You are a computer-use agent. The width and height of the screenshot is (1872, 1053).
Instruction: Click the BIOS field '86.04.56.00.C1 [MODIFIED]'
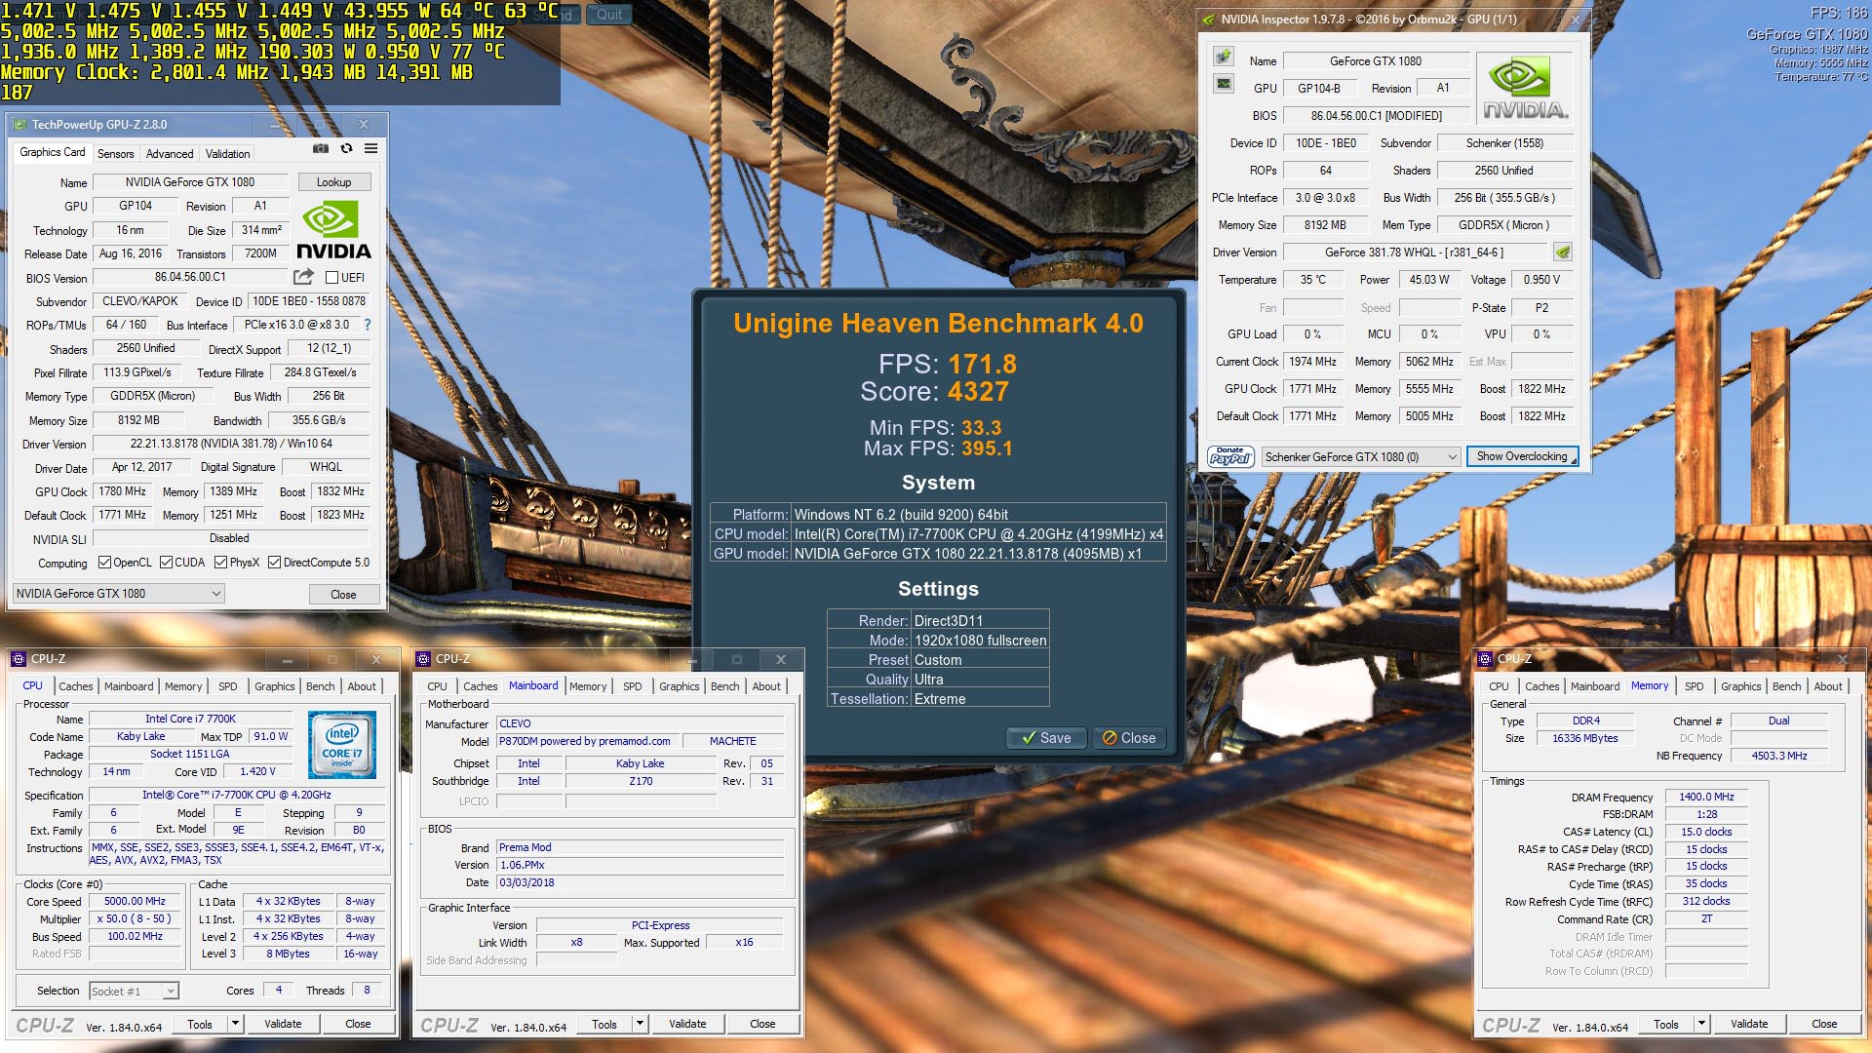click(1376, 116)
